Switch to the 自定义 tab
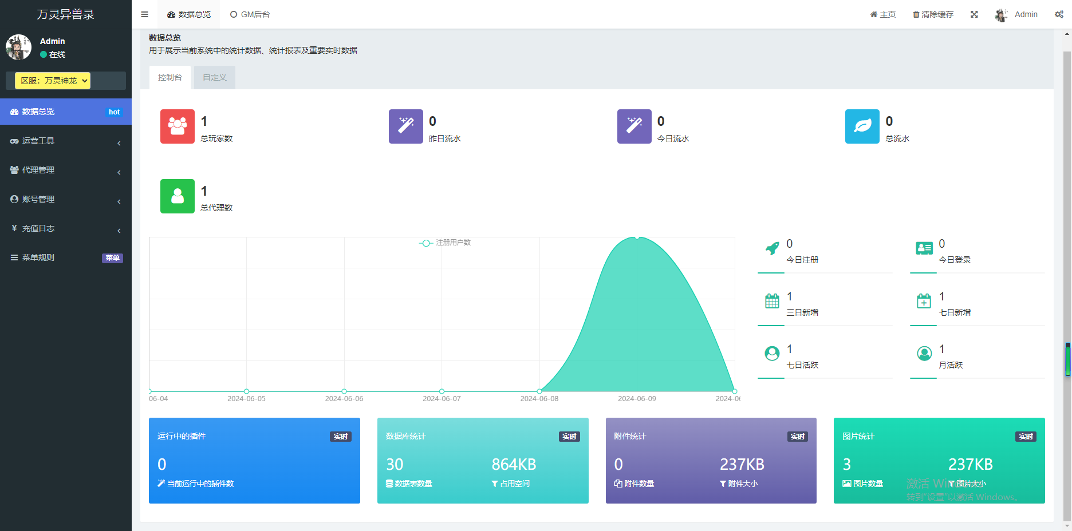This screenshot has height=531, width=1072. click(215, 77)
